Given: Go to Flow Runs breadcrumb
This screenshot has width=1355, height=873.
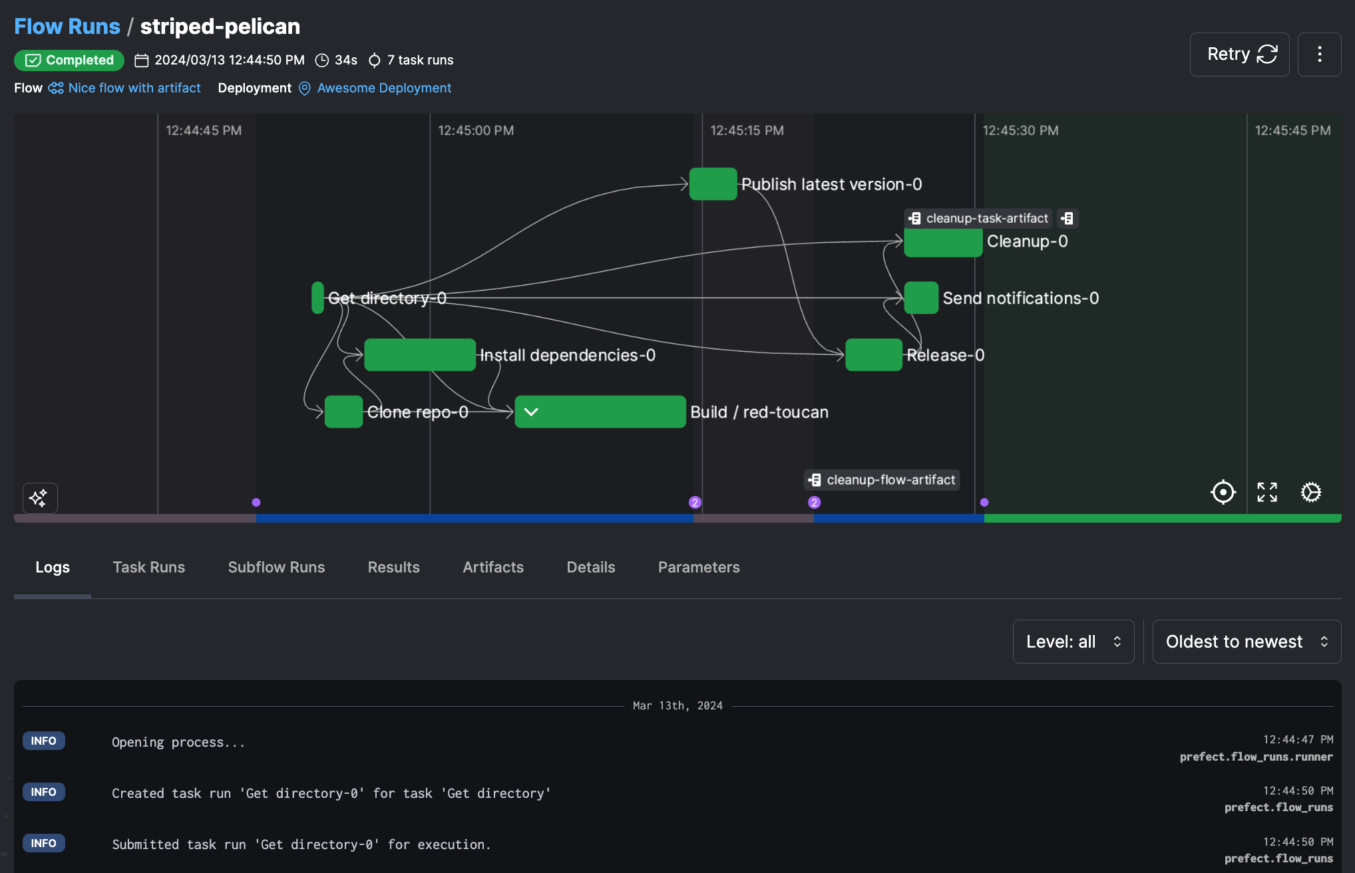Looking at the screenshot, I should click(67, 27).
